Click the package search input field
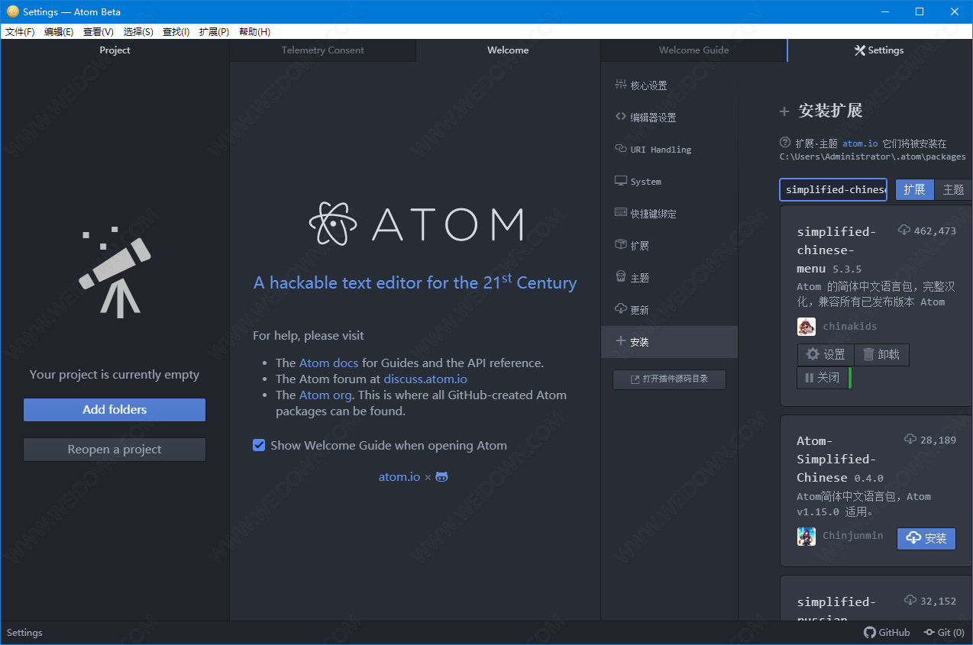973x645 pixels. pos(833,190)
